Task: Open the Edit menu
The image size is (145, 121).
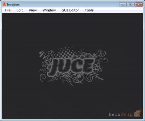Action: tap(20, 10)
